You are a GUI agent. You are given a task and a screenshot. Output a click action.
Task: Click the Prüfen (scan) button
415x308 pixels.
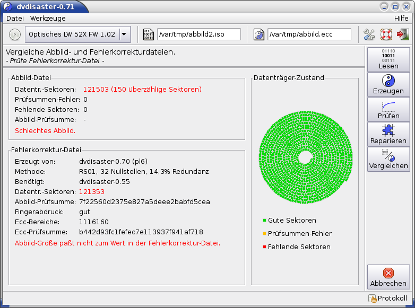point(388,109)
